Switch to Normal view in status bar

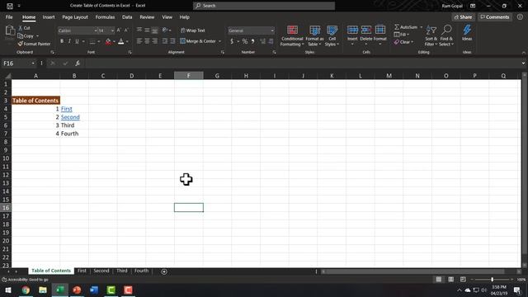(x=439, y=280)
